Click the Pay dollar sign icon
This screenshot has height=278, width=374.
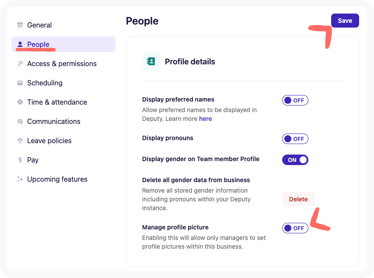coord(19,160)
